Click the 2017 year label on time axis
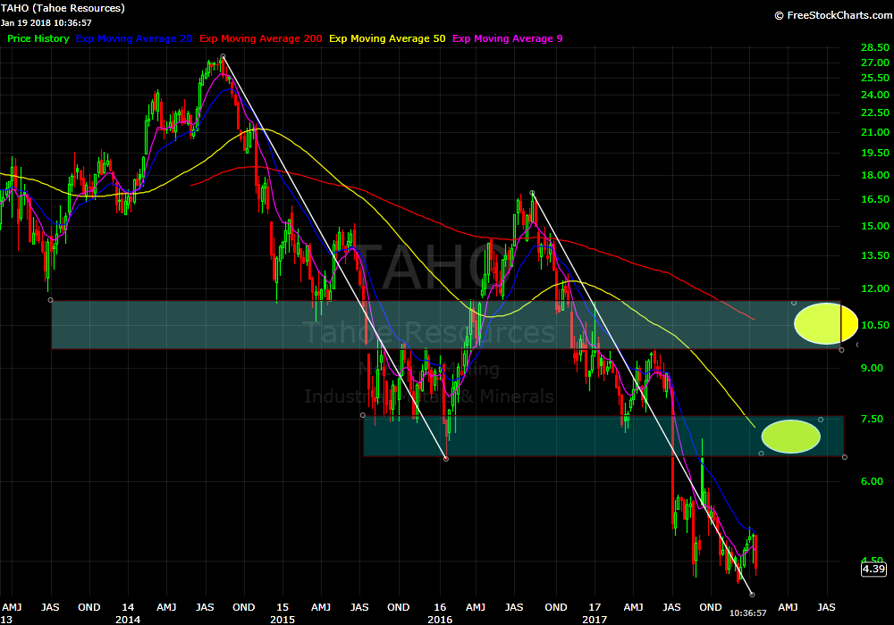 pos(595,620)
